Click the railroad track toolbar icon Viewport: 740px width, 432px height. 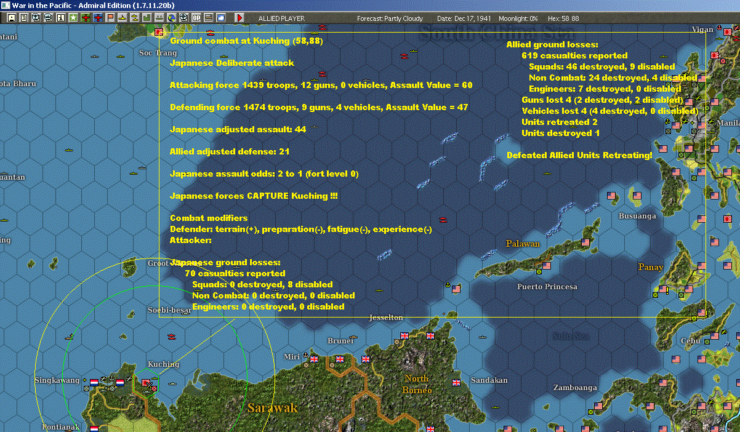(209, 18)
